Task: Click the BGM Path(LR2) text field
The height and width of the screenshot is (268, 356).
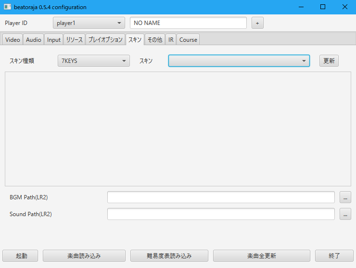Action: (221, 197)
